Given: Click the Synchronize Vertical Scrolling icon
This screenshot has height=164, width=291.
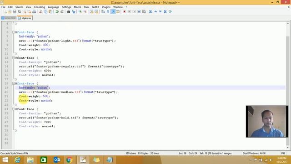Looking at the screenshot, I should coord(91,12).
